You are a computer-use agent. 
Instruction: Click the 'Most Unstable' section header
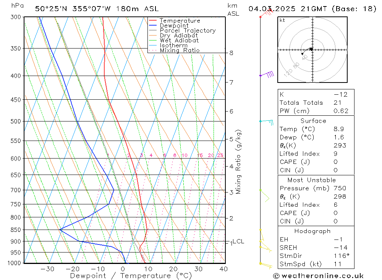312,180
